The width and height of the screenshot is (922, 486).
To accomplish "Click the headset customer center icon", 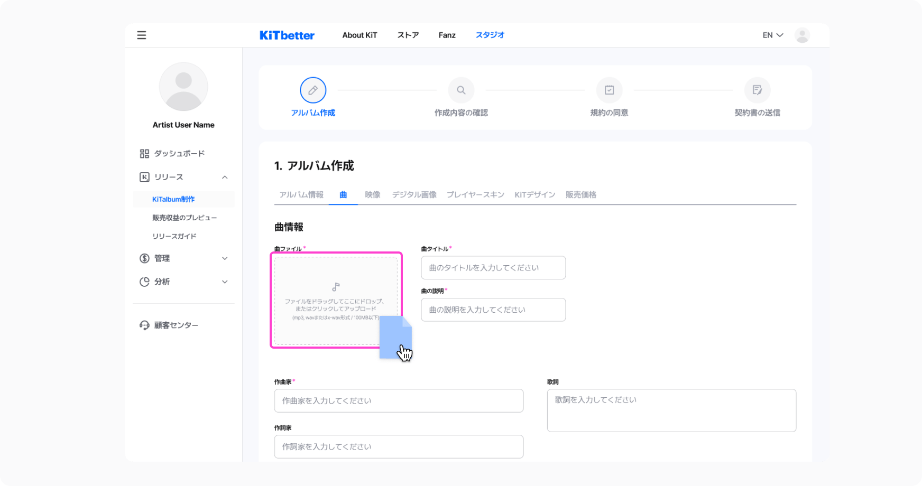I will point(144,325).
